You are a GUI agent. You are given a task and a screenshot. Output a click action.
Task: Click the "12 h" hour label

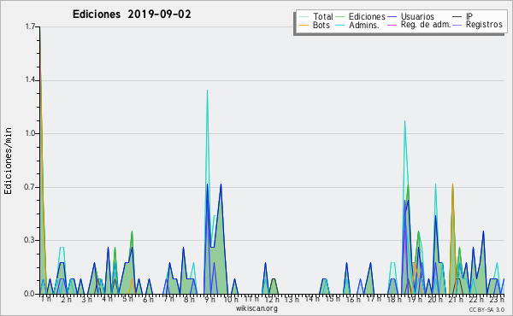pos(272,299)
